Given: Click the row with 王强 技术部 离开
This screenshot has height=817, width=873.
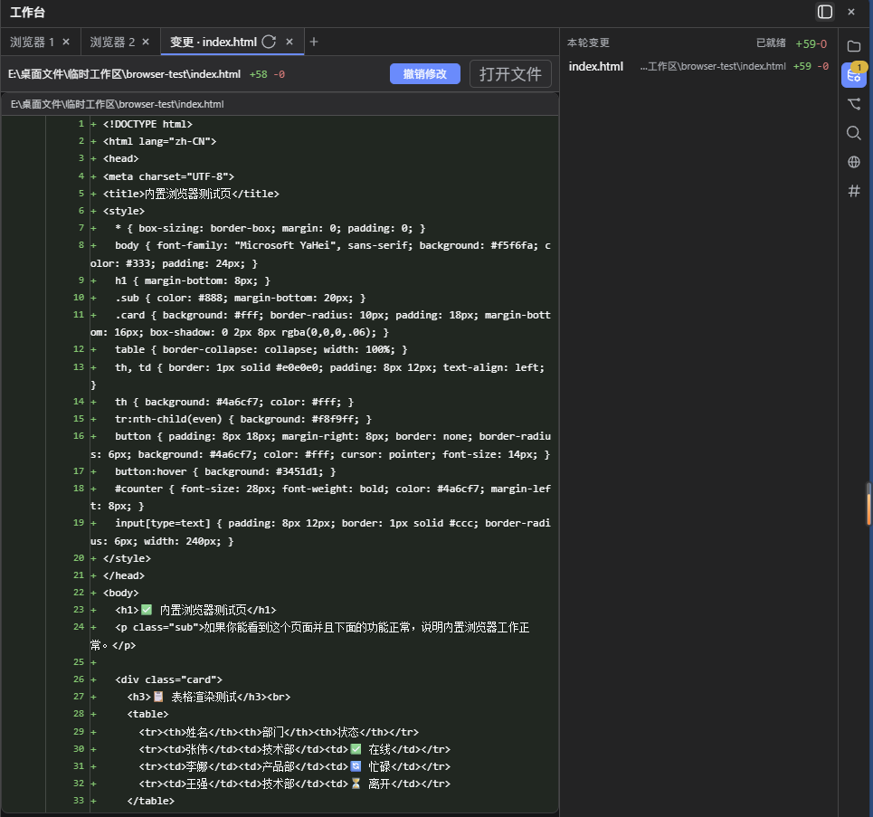Looking at the screenshot, I should click(295, 784).
